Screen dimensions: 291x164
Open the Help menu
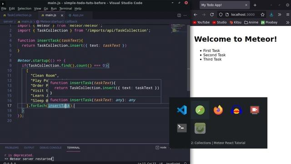[x=78, y=9]
